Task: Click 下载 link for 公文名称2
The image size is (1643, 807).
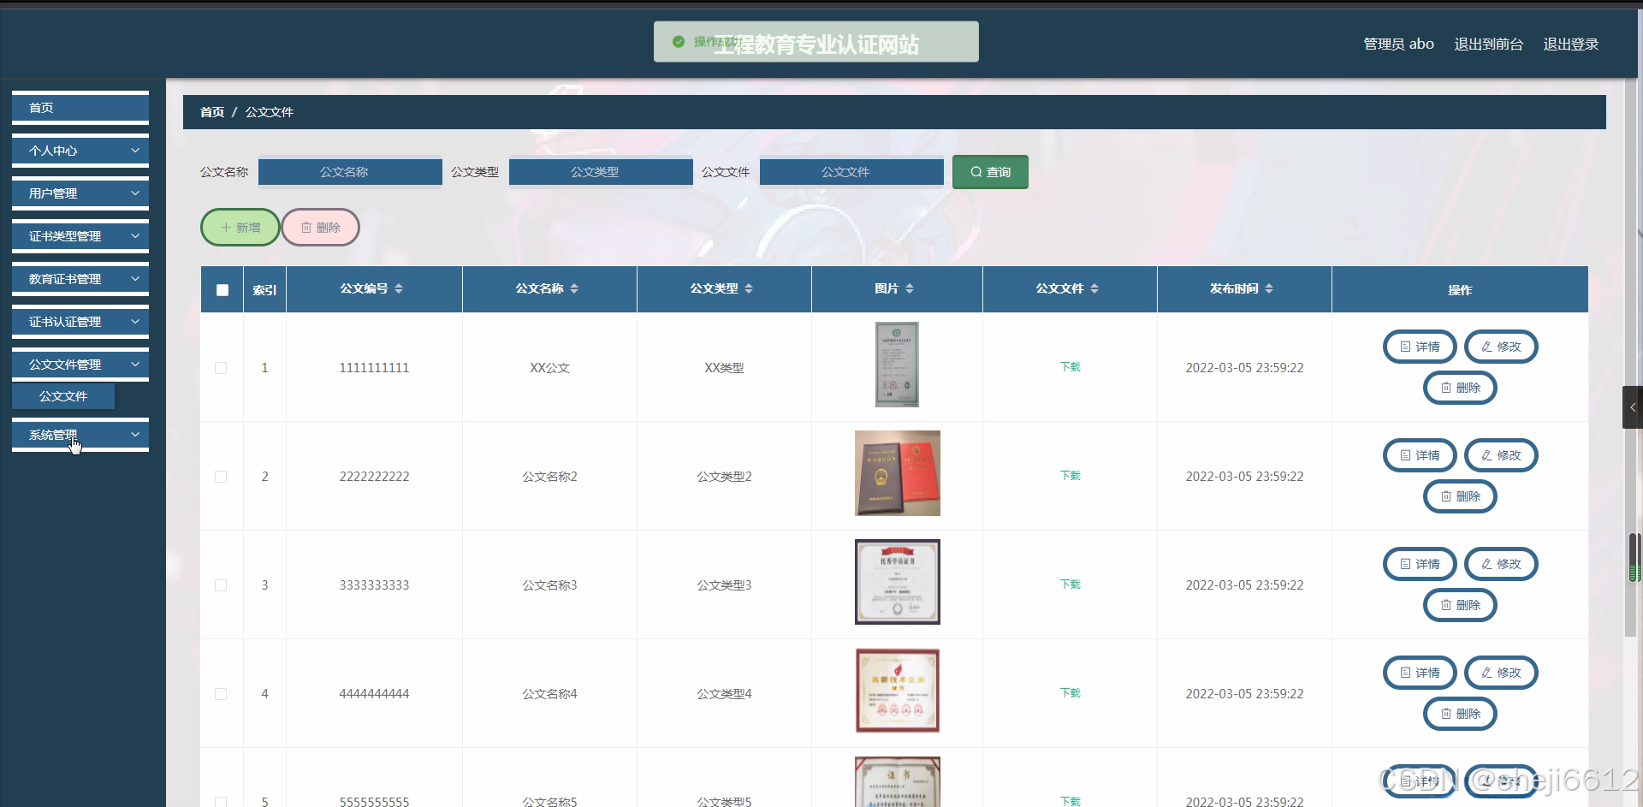Action: tap(1071, 476)
